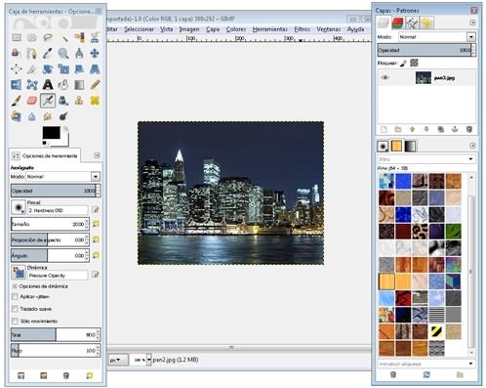Select the Dodge/Burn tool

pos(63,116)
